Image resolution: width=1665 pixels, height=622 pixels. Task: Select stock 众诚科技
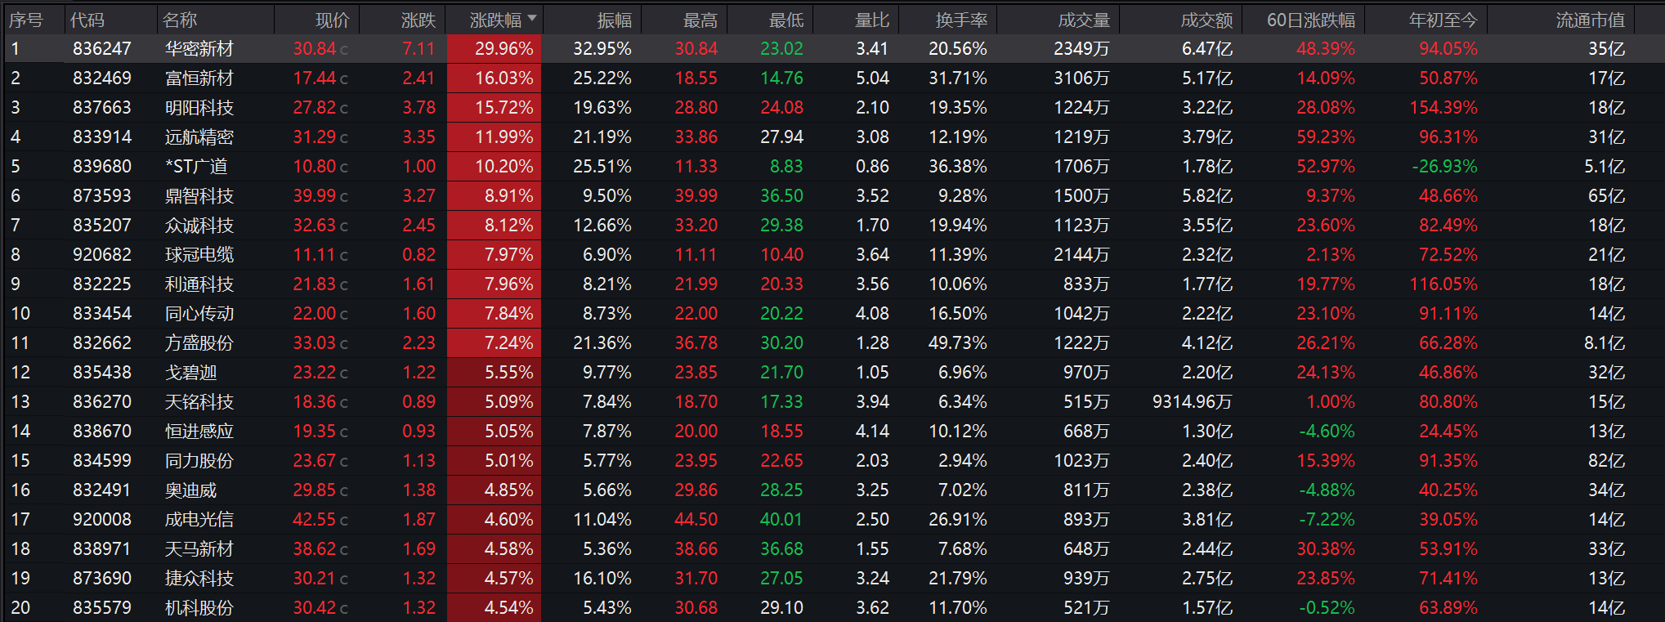(199, 226)
